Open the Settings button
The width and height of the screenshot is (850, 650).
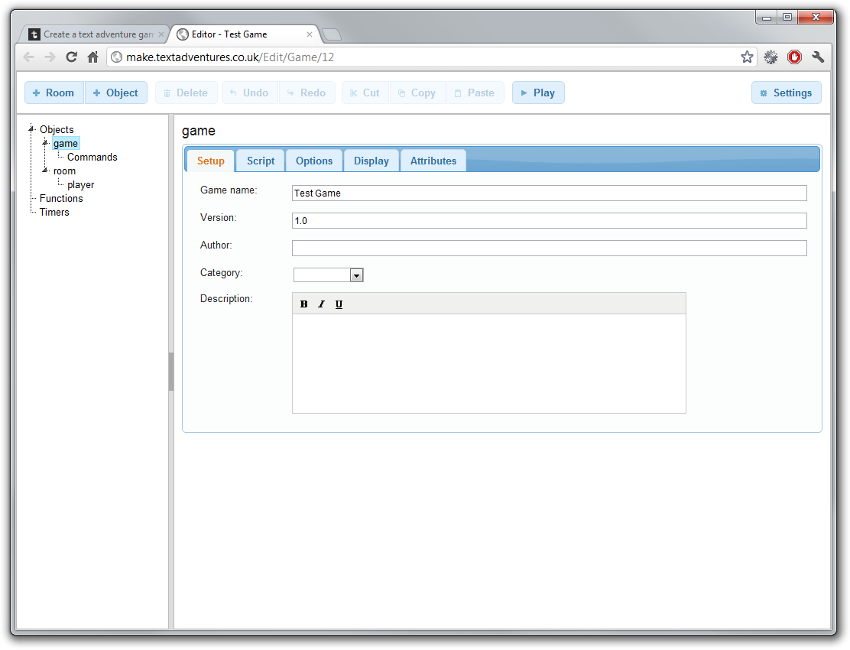pyautogui.click(x=786, y=93)
